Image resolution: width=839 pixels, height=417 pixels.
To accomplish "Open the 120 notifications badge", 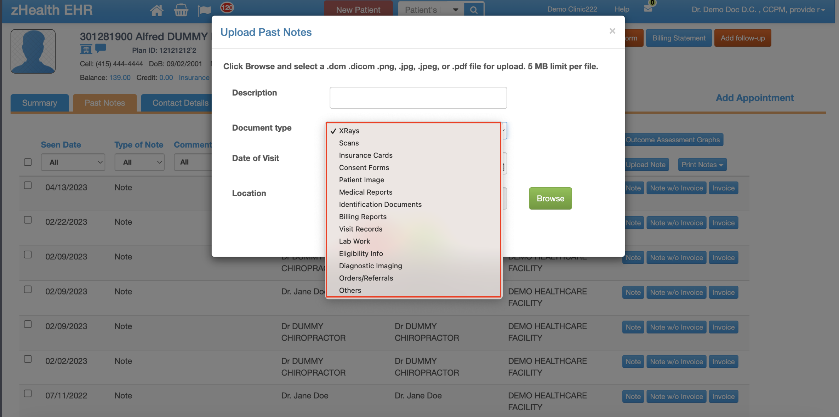I will pos(227,7).
